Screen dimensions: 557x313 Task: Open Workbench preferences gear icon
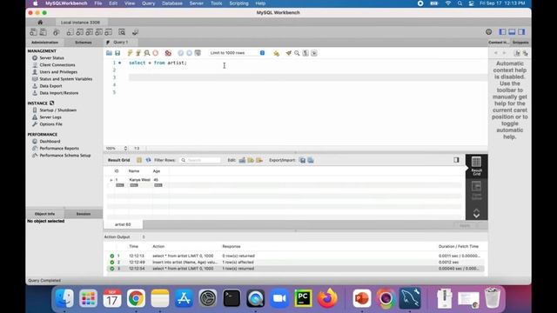[x=489, y=32]
